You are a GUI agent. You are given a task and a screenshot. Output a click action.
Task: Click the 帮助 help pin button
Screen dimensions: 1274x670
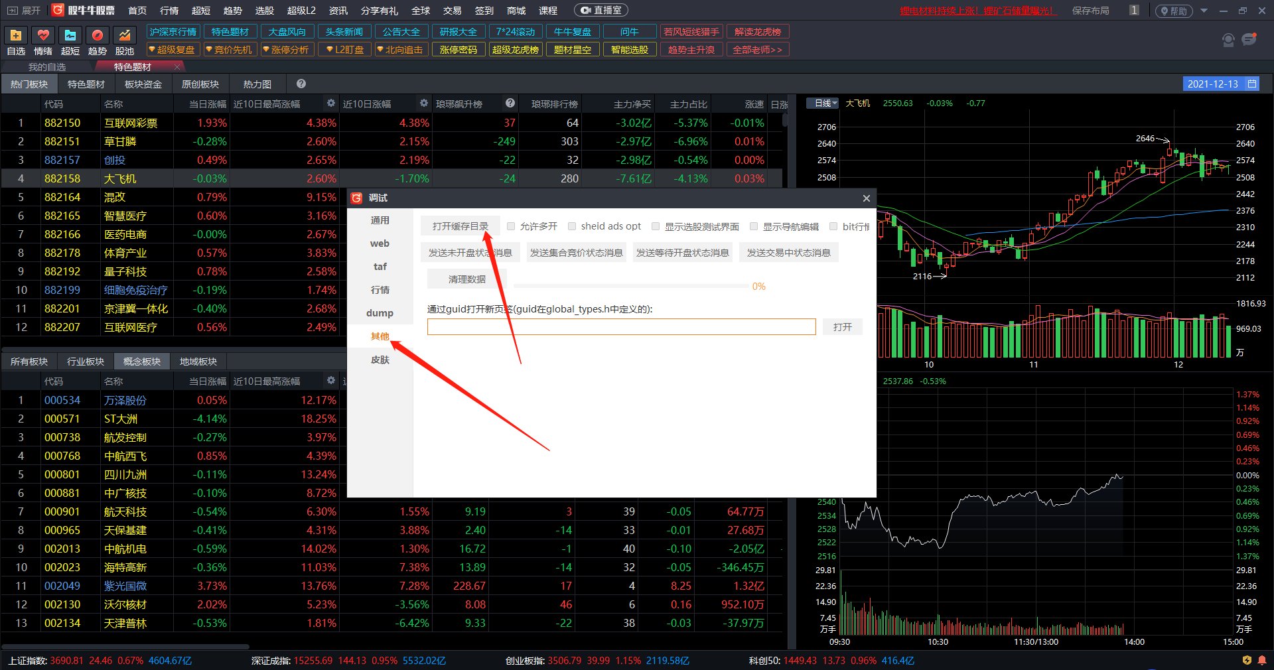pos(1174,11)
